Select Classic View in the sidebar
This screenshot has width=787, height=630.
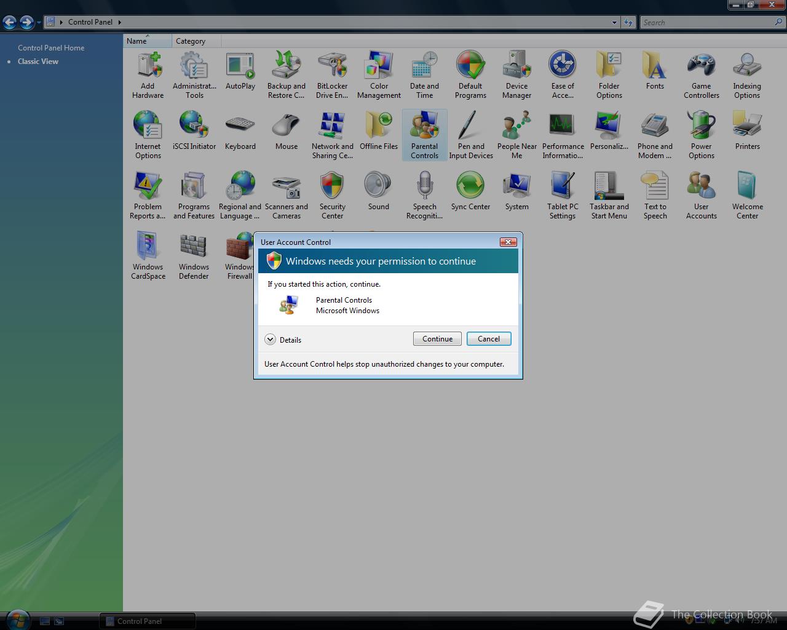tap(38, 61)
